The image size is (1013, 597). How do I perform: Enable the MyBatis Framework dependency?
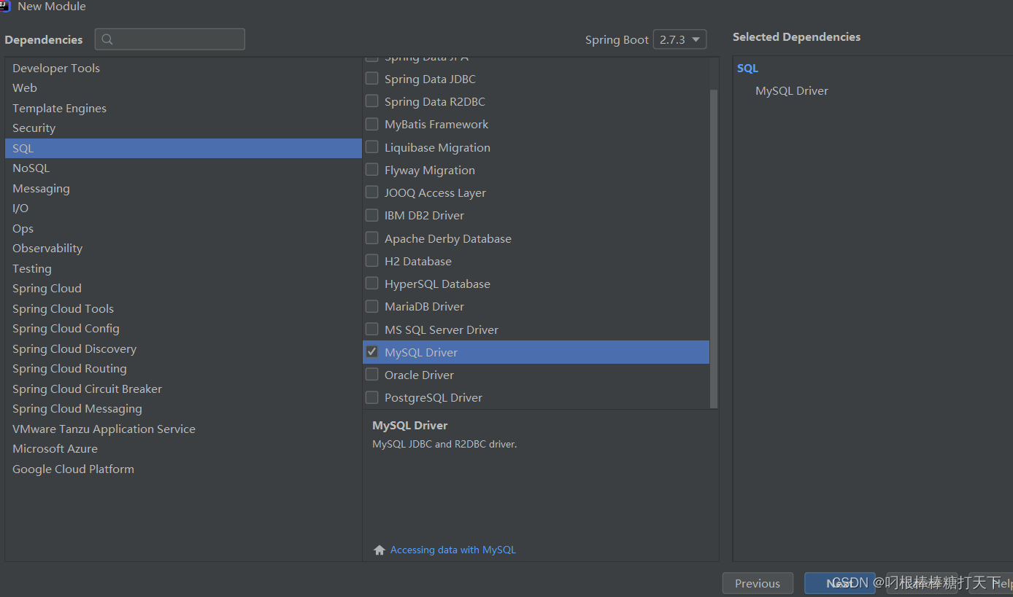tap(371, 124)
